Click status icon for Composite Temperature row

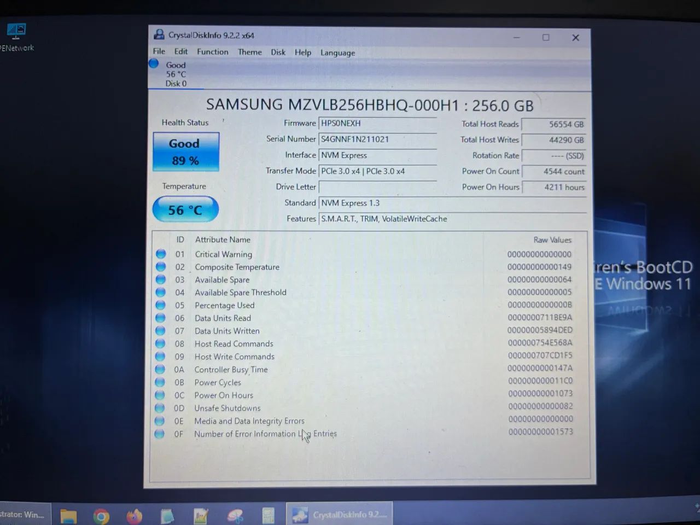coord(161,266)
